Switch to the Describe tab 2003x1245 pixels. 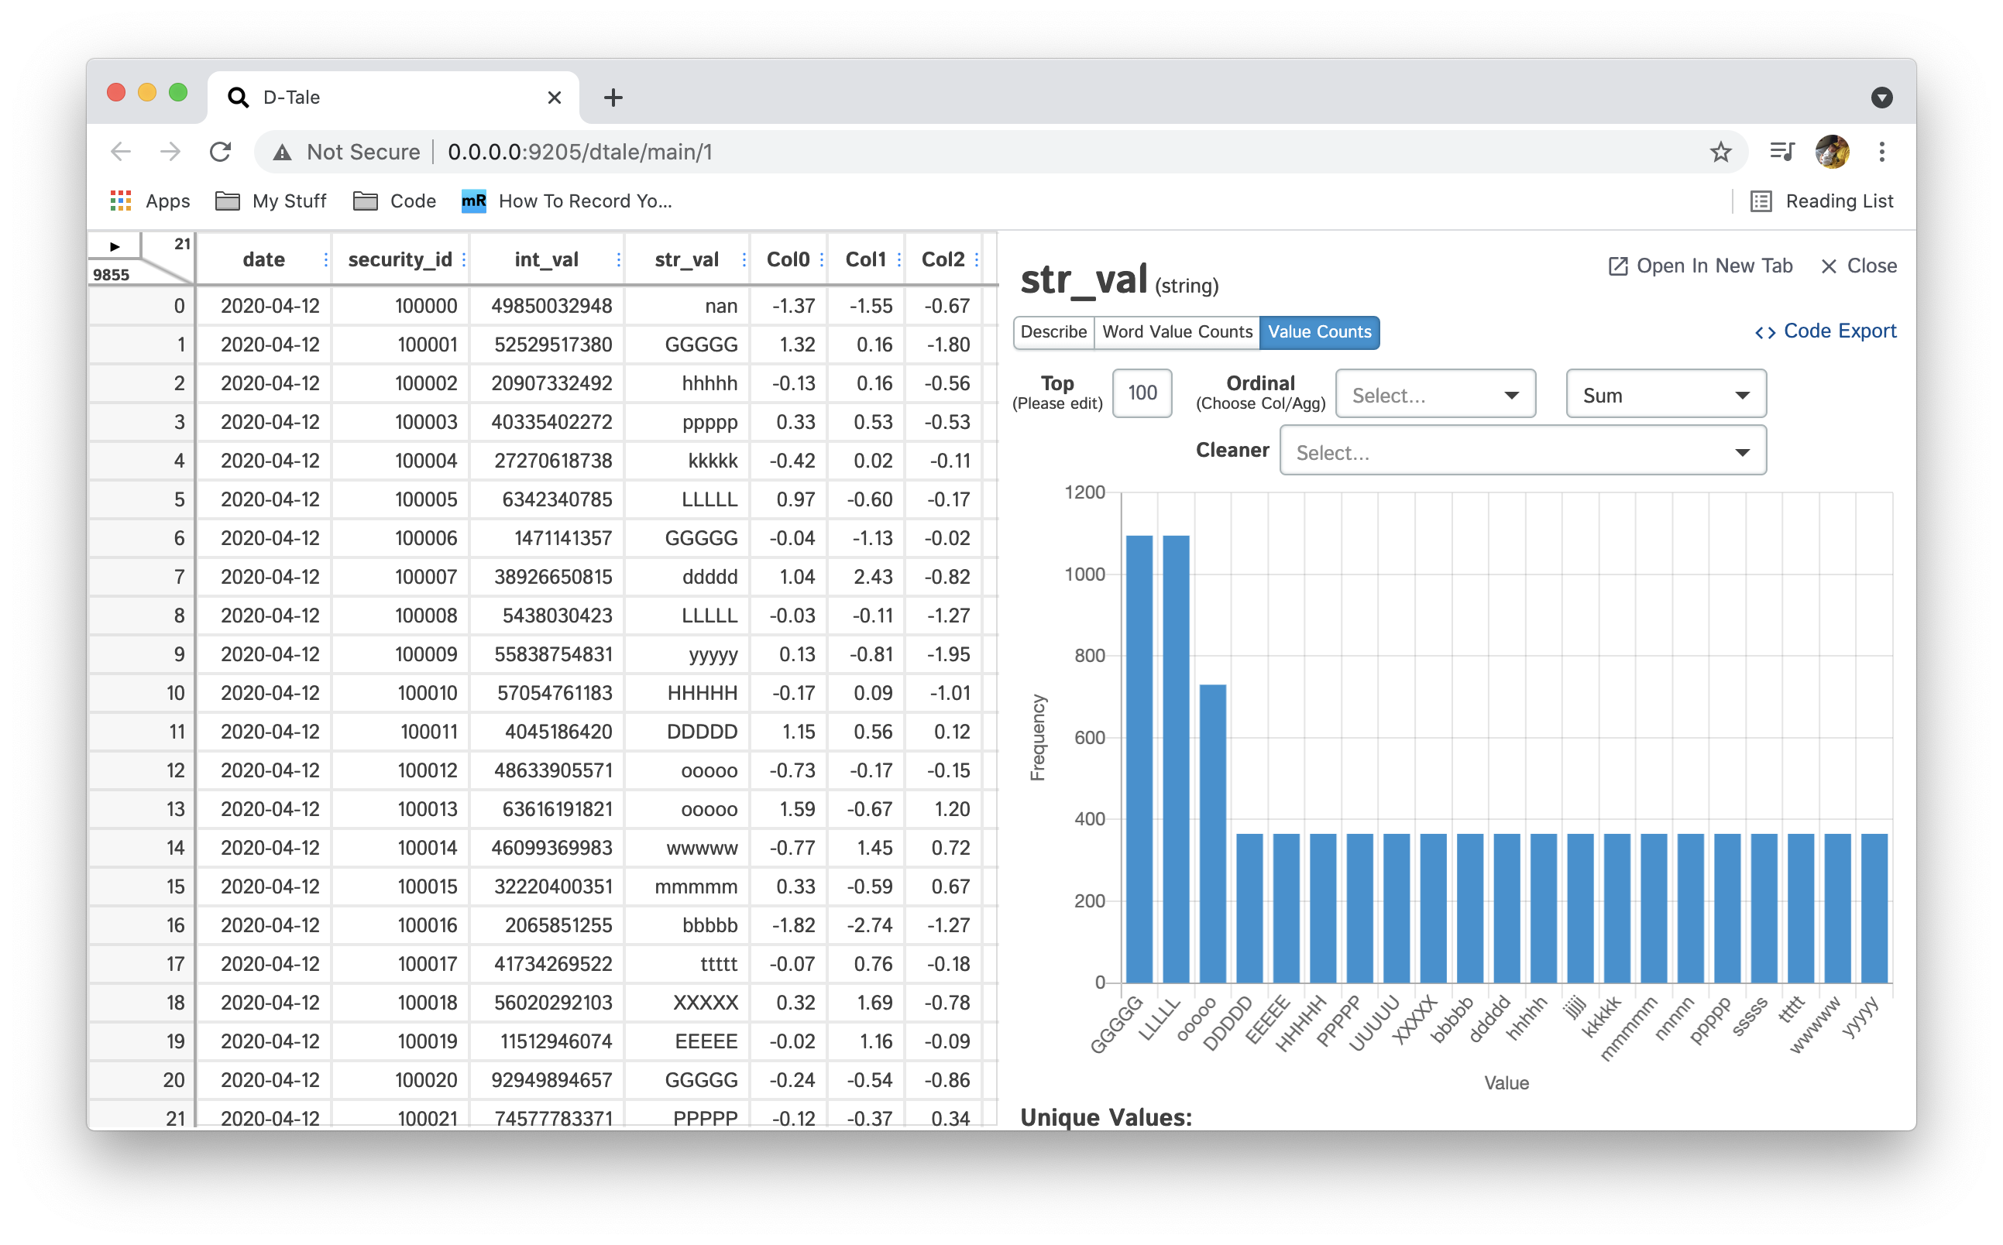pyautogui.click(x=1053, y=332)
